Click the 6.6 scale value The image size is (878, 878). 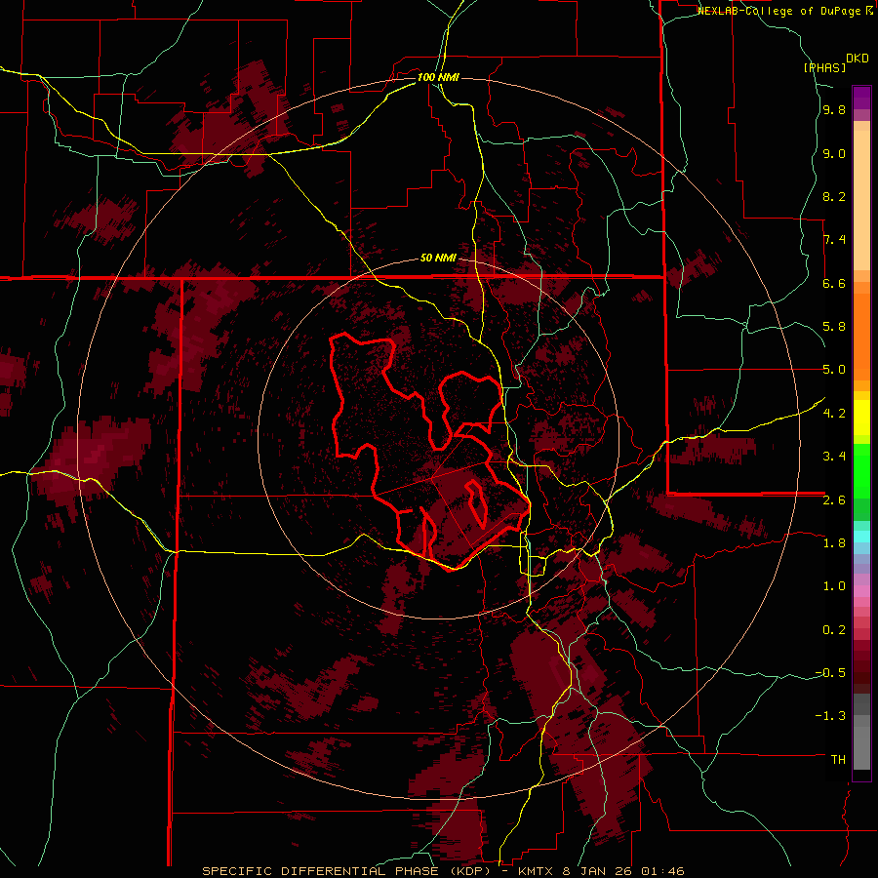coord(834,283)
